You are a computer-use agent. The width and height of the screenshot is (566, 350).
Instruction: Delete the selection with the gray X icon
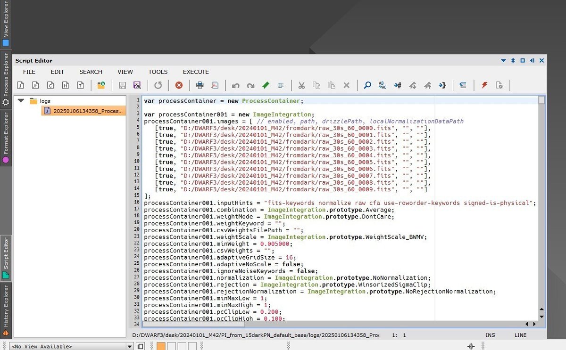click(347, 85)
